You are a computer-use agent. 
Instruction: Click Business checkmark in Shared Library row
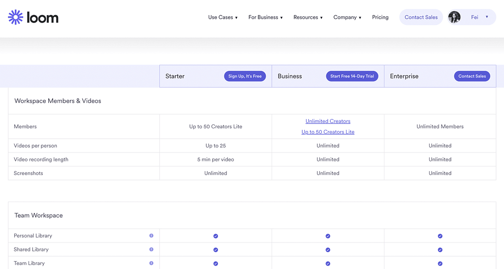click(328, 250)
